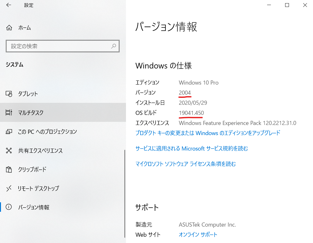Open the マルチタスク settings
Viewport: 313px width, 243px height.
pyautogui.click(x=63, y=112)
